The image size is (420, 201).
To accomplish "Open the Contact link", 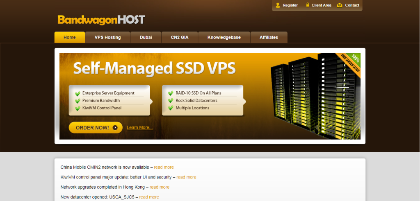I will tap(352, 5).
